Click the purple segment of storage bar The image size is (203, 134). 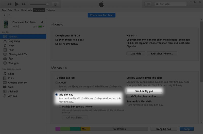coord(58,129)
